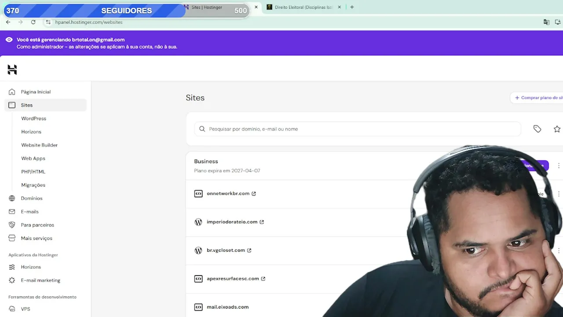The width and height of the screenshot is (563, 317).
Task: Switch to the Direito Eleitoral tab
Action: point(303,7)
